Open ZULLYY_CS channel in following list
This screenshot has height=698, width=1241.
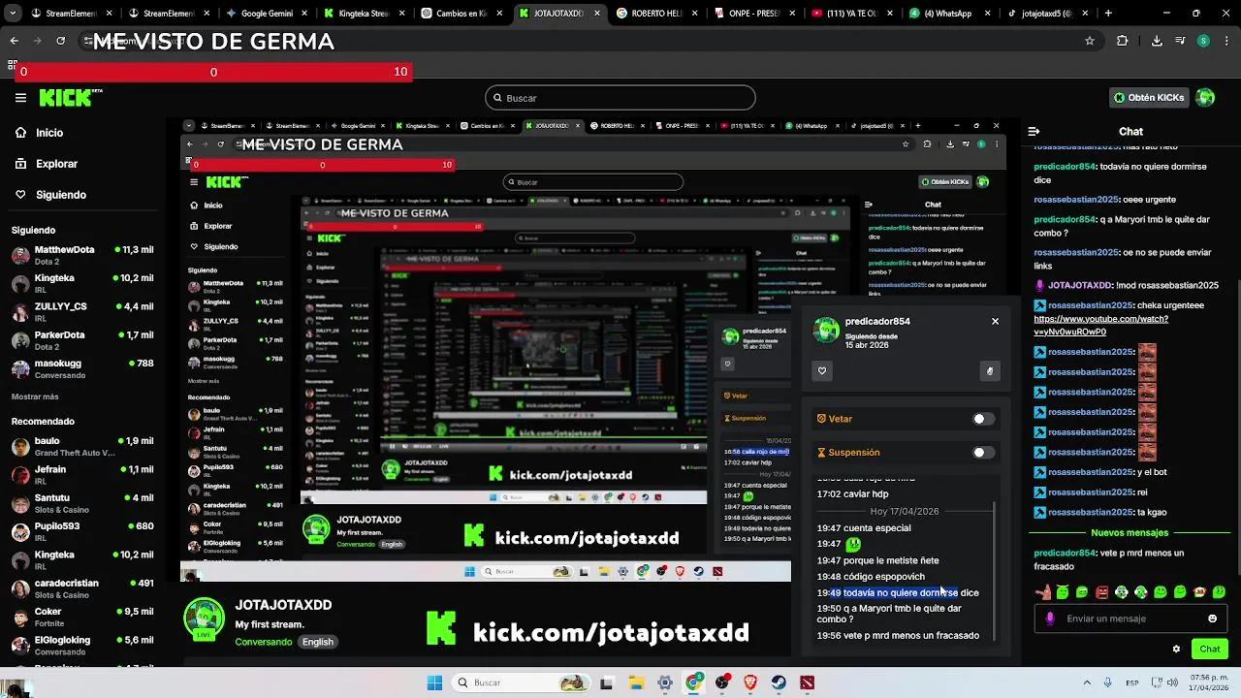tap(82, 311)
